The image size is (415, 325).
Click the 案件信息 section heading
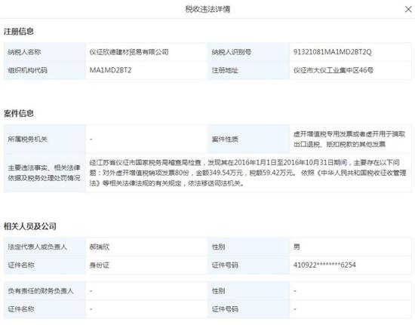[x=19, y=113]
